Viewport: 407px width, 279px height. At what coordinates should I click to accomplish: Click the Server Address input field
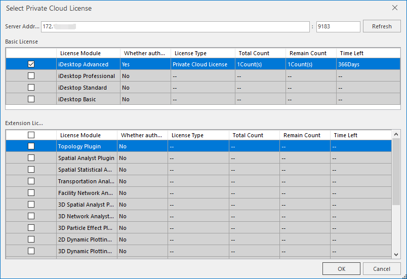click(x=175, y=26)
